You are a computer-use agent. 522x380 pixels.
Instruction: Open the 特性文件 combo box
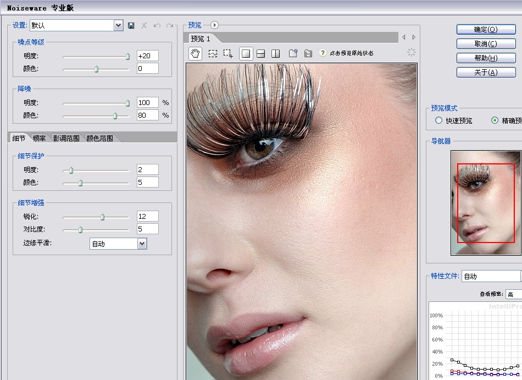click(x=491, y=276)
